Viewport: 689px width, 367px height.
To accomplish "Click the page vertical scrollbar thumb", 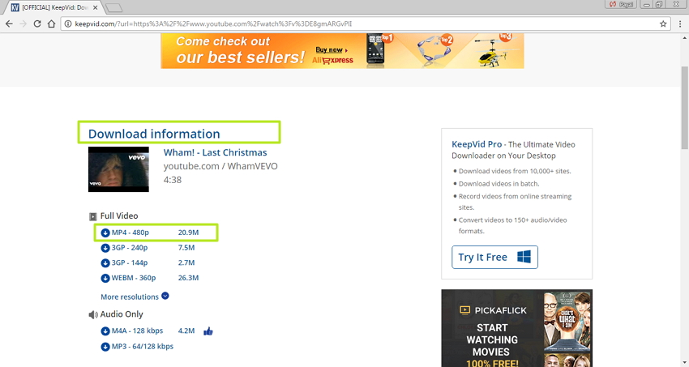I will click(x=685, y=108).
